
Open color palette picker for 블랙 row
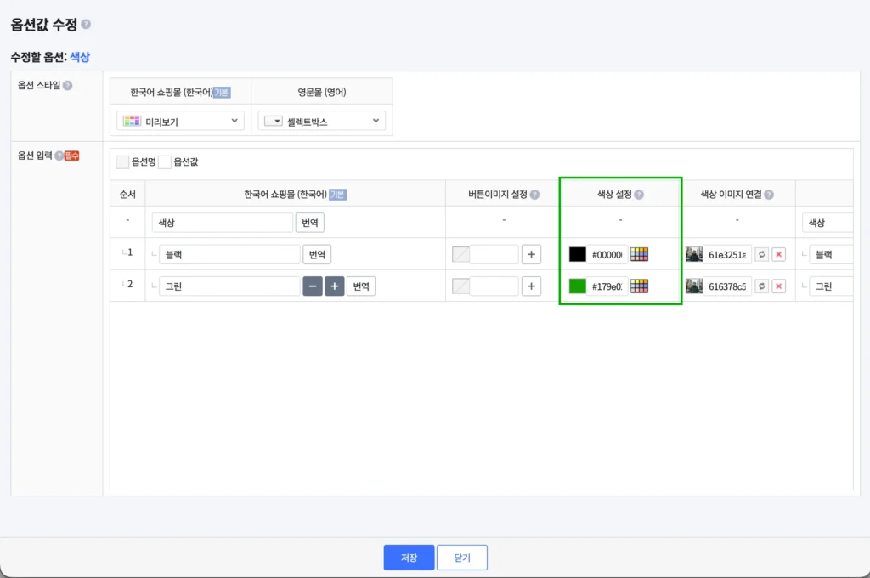point(639,254)
